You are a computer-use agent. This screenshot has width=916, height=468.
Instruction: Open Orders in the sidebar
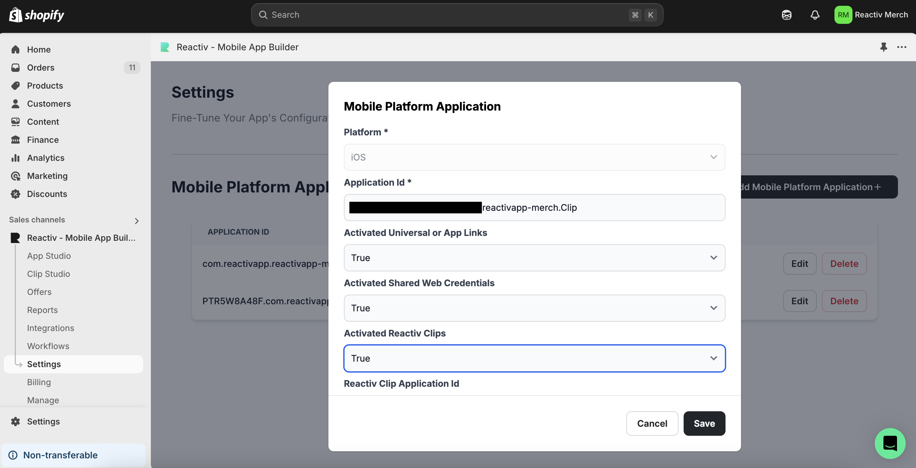click(41, 68)
